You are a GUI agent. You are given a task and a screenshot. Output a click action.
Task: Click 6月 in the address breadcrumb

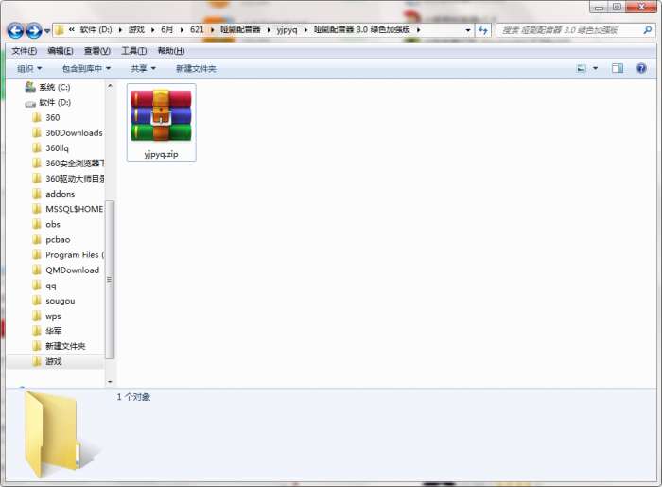coord(167,30)
